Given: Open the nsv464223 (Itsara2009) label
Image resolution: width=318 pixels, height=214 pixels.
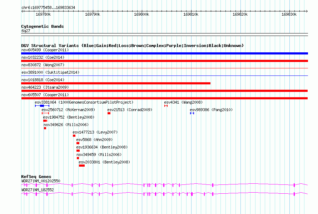Looking at the screenshot, I should [45, 87].
